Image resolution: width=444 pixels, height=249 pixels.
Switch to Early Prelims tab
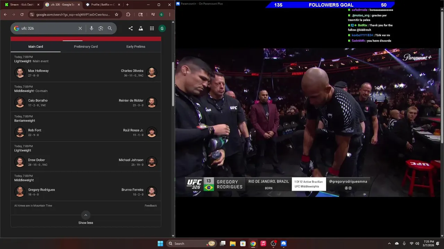[x=136, y=47]
